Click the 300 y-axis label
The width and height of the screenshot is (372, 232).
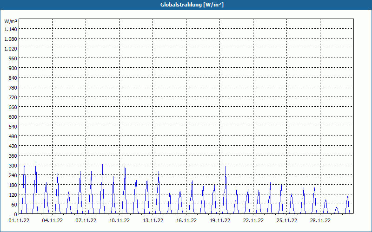click(x=13, y=166)
